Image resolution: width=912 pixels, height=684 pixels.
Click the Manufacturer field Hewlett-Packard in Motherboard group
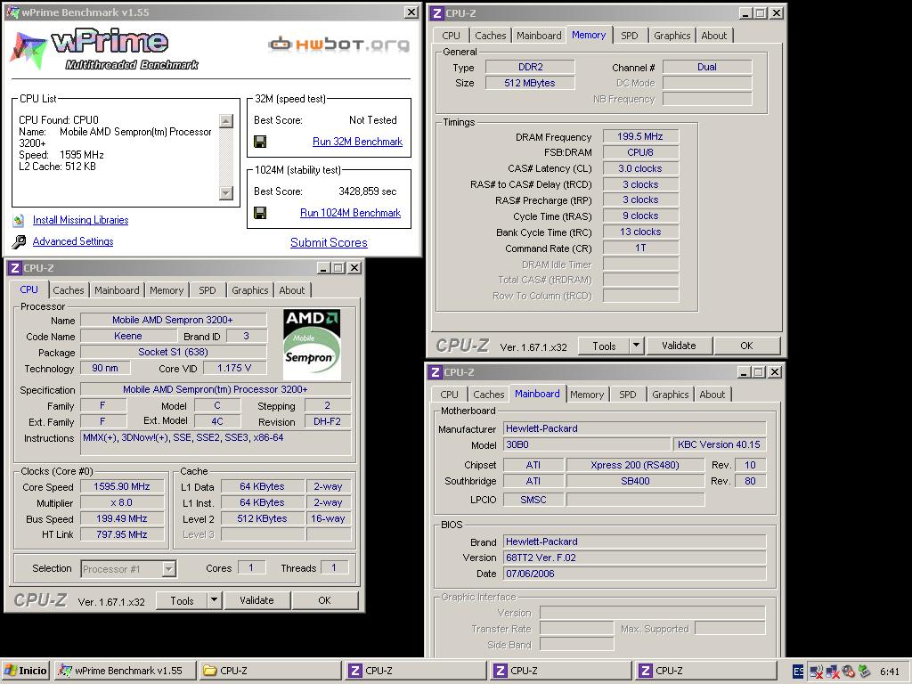[x=634, y=428]
